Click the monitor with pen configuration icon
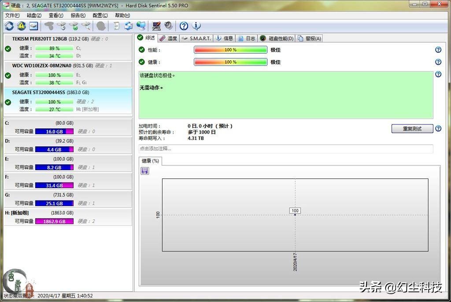Screen dimensions: 451x302 [156, 26]
